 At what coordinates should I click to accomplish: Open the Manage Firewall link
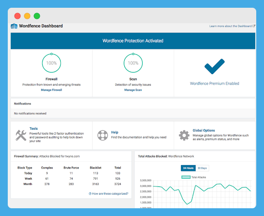coord(51,90)
